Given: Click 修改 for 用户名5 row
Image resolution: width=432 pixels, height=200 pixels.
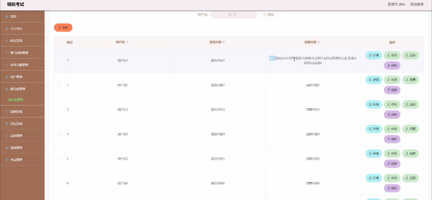Looking at the screenshot, I should [392, 153].
